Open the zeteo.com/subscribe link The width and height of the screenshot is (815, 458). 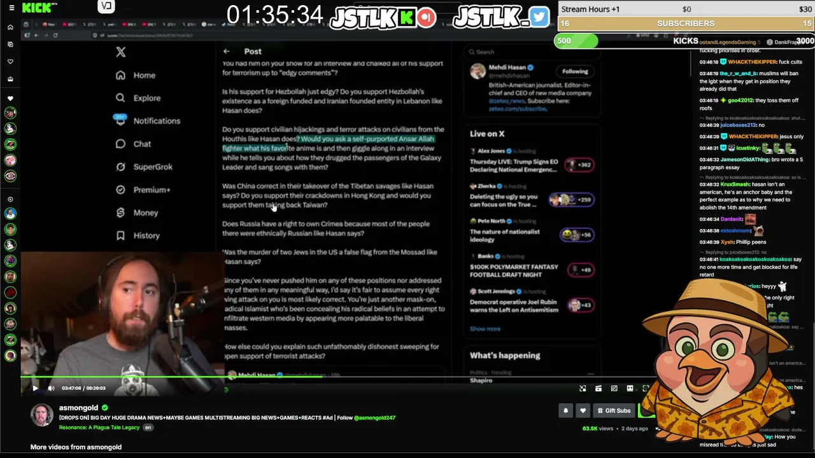pos(518,109)
